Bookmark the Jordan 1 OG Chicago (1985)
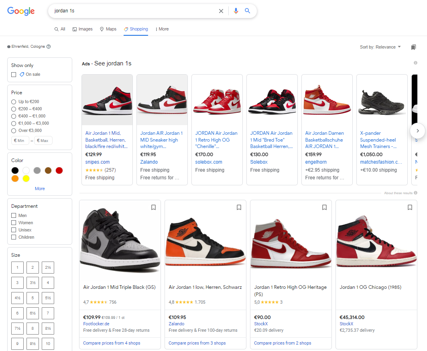Screen dimensions: 427x351 point(410,207)
